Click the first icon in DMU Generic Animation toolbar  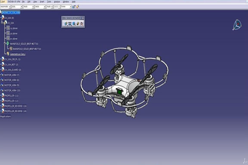tap(65, 24)
